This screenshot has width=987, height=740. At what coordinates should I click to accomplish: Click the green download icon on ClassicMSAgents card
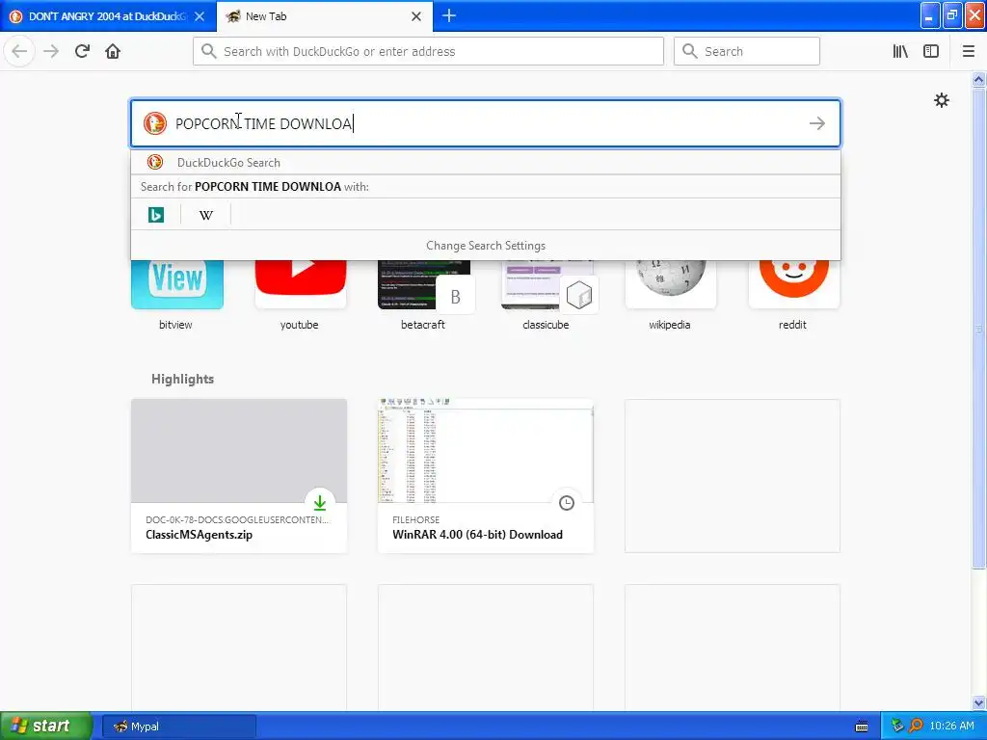pos(320,503)
